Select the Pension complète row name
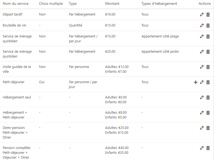214x161 pixels. click(x=17, y=152)
